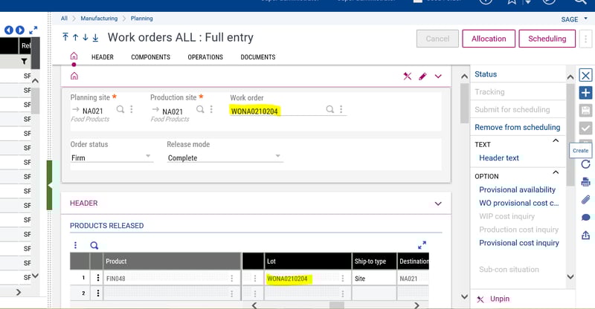The height and width of the screenshot is (309, 595).
Task: Click the pencil edit icon in form header
Action: [422, 76]
